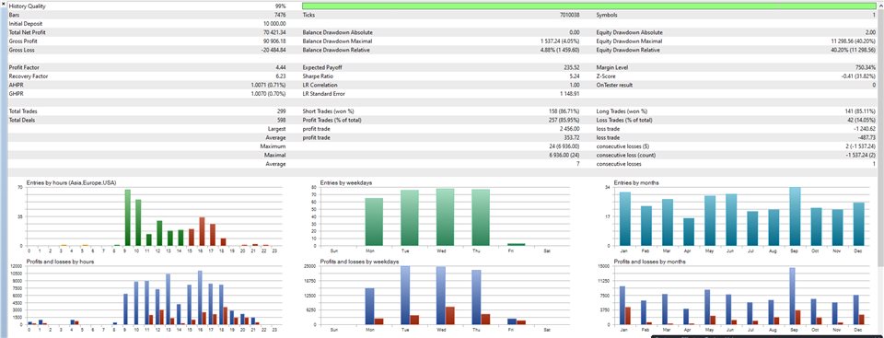Click the April bar in Entries by months
884x338 pixels.
689,232
